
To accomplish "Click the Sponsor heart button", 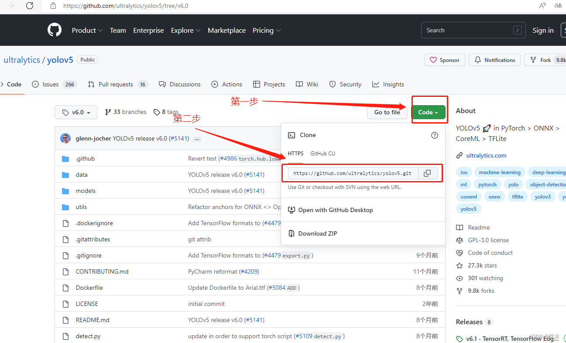I will click(x=445, y=60).
